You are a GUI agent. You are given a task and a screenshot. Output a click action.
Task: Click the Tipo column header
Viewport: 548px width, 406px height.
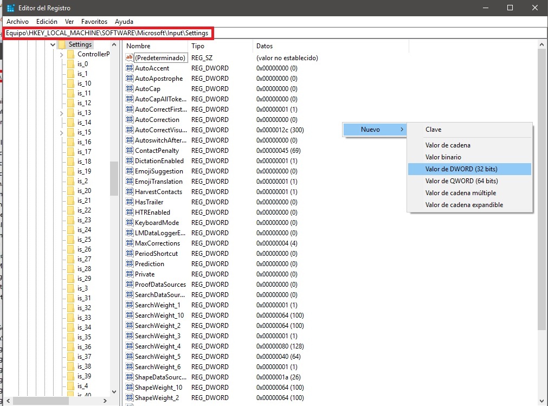coord(198,46)
